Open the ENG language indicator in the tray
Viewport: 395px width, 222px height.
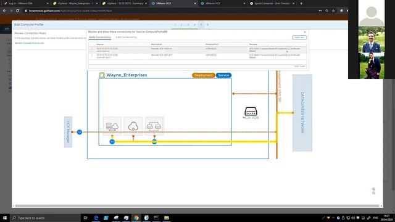[x=376, y=218]
